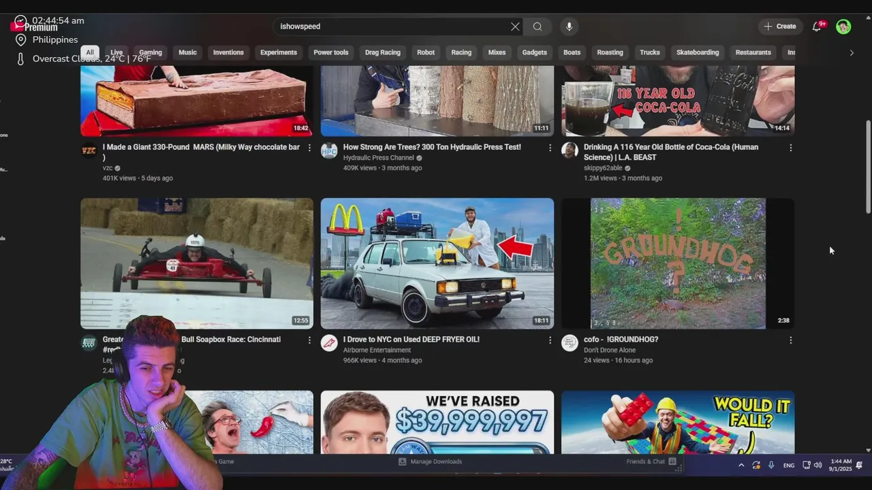Open 'Drinking A 116 Year Old Bottle' title
872x490 pixels.
tap(671, 152)
